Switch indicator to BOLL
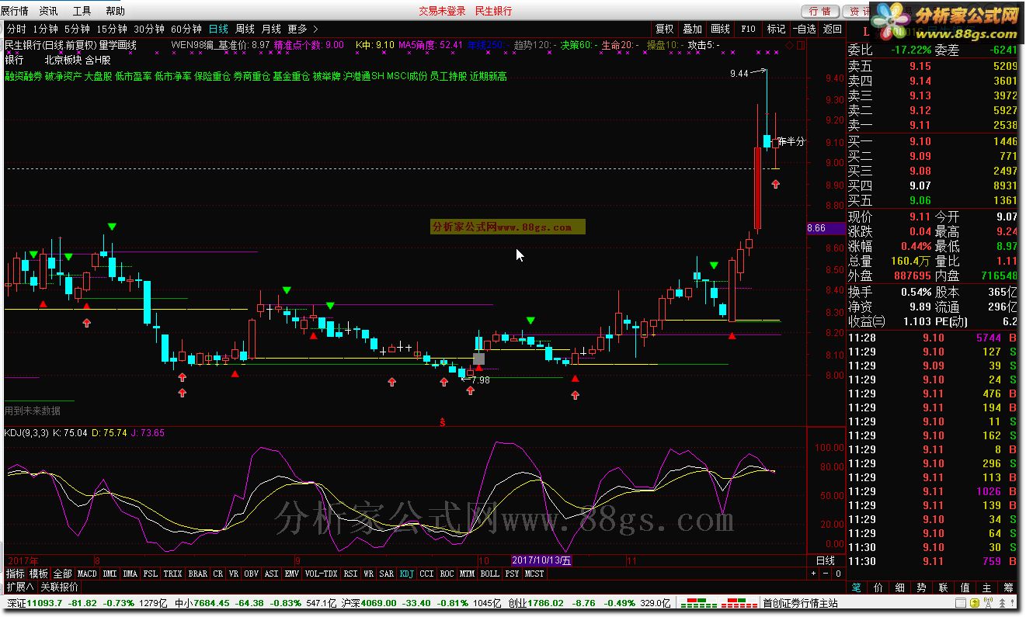Screen dimensions: 1026x617 point(489,574)
